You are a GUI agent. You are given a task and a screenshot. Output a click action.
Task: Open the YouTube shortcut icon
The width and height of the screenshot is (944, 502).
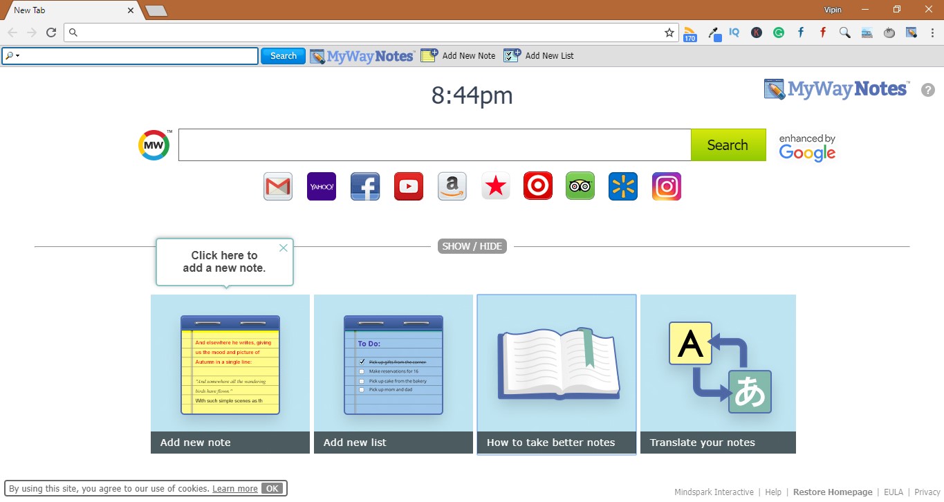(x=408, y=186)
